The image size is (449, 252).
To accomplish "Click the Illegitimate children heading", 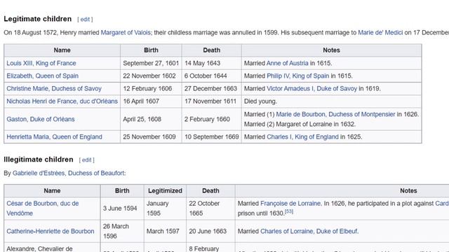I will pyautogui.click(x=39, y=160).
